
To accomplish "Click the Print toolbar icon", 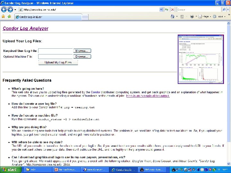I will point(192,17).
